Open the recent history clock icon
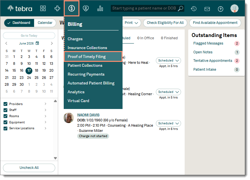Image resolution: width=250 pixels, height=180 pixels. [x=193, y=9]
